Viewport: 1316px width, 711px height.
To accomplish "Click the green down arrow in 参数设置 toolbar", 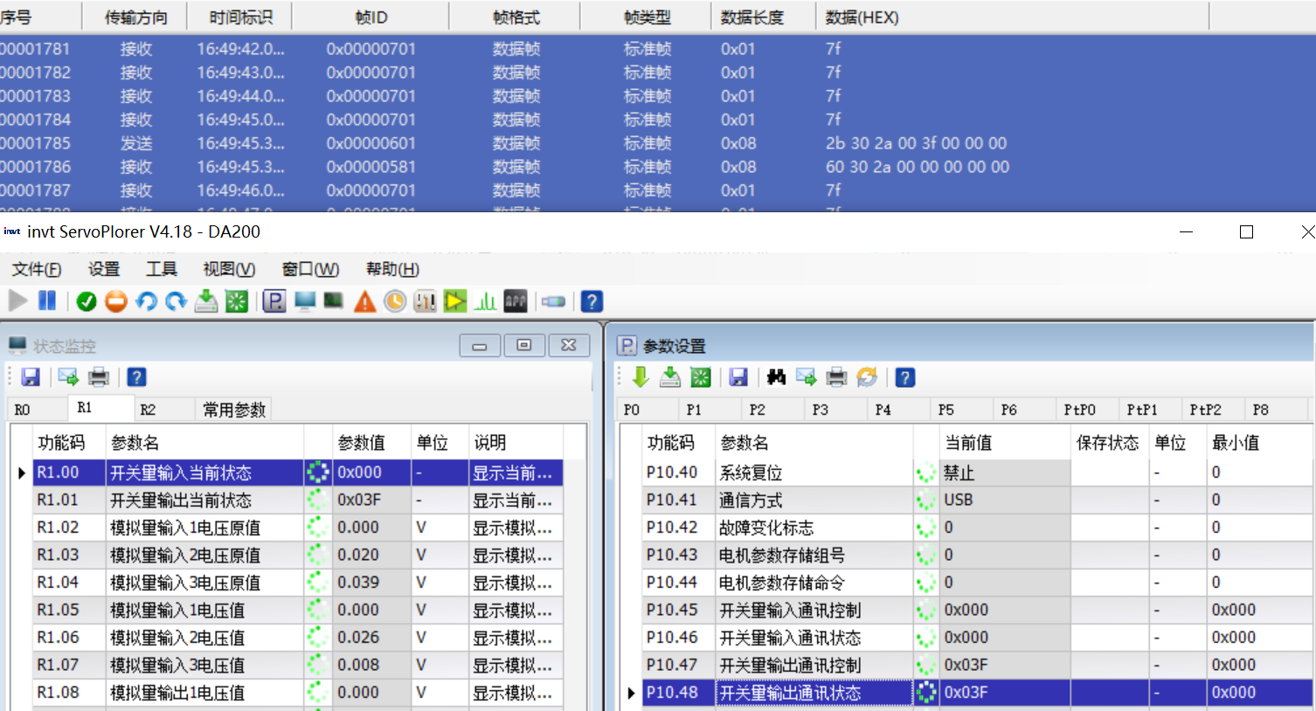I will tap(641, 376).
